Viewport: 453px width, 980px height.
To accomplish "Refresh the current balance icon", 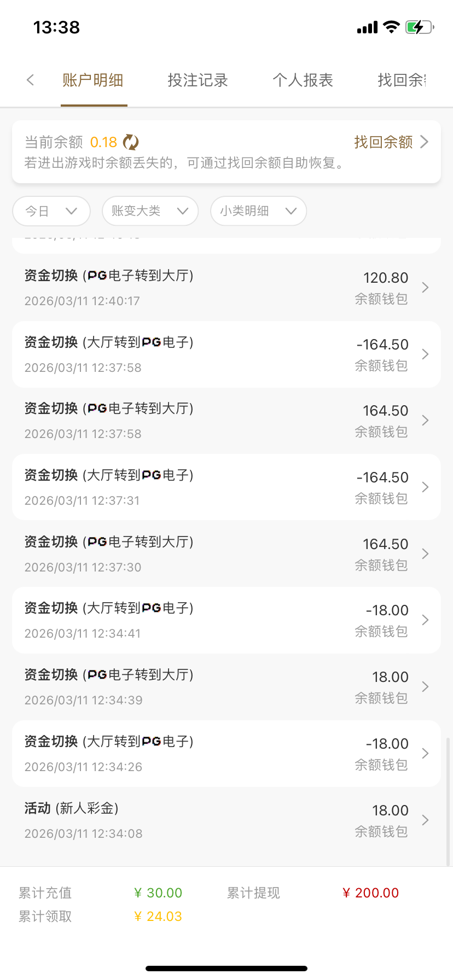I will 131,142.
